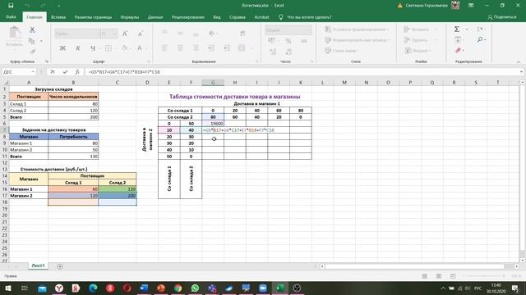526x295 pixels.
Task: Switch to the Разметка страницы tab
Action: click(93, 17)
